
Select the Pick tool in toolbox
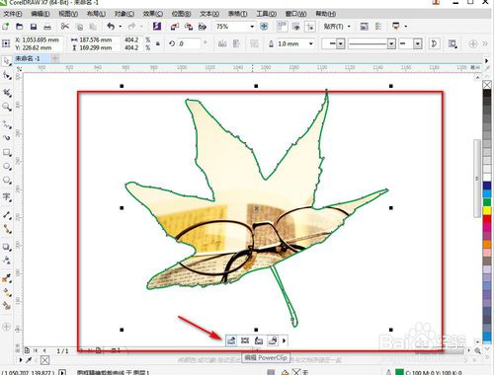coord(6,61)
